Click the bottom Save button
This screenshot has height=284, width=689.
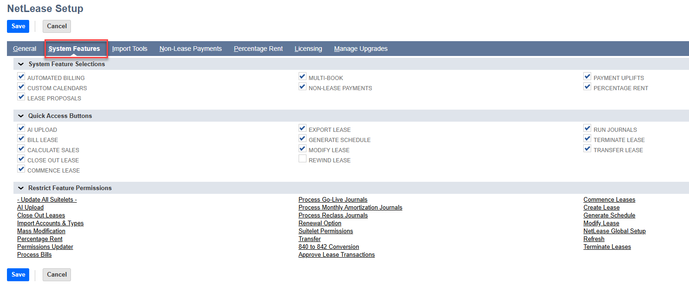coord(18,275)
